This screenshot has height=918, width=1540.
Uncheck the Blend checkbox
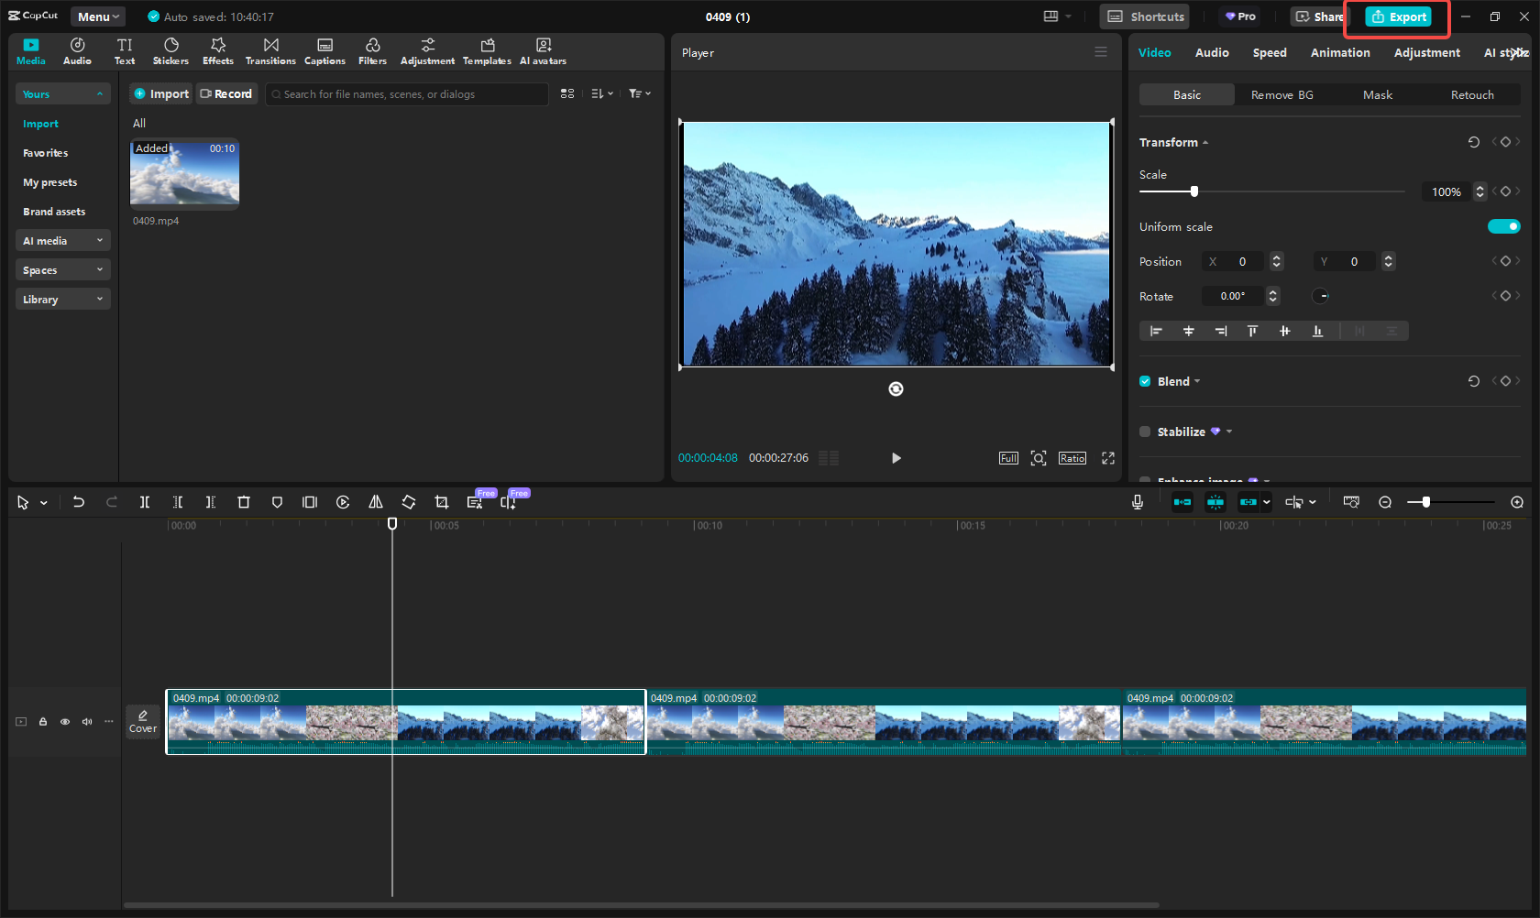point(1145,381)
